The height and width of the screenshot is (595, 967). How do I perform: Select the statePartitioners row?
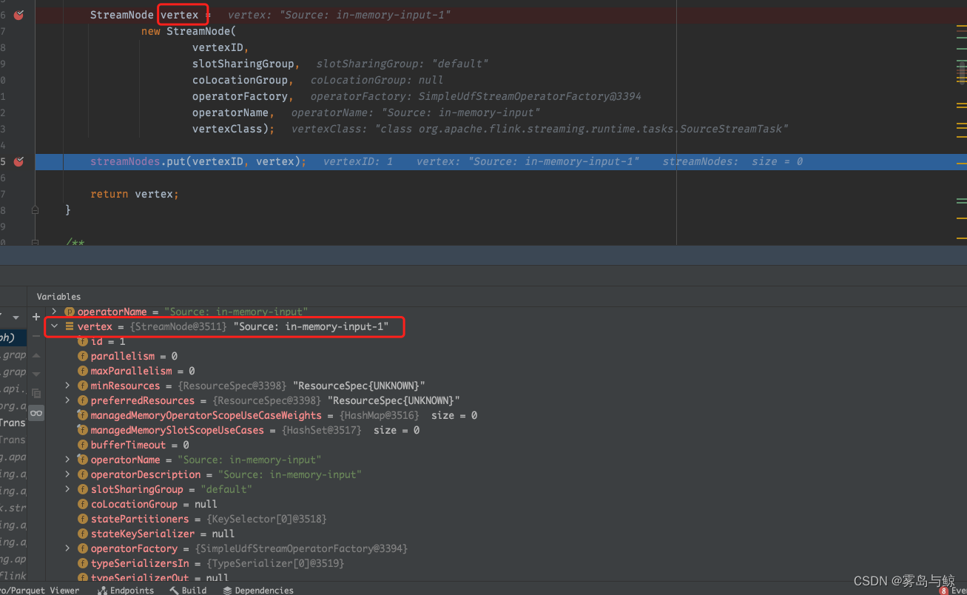(202, 519)
